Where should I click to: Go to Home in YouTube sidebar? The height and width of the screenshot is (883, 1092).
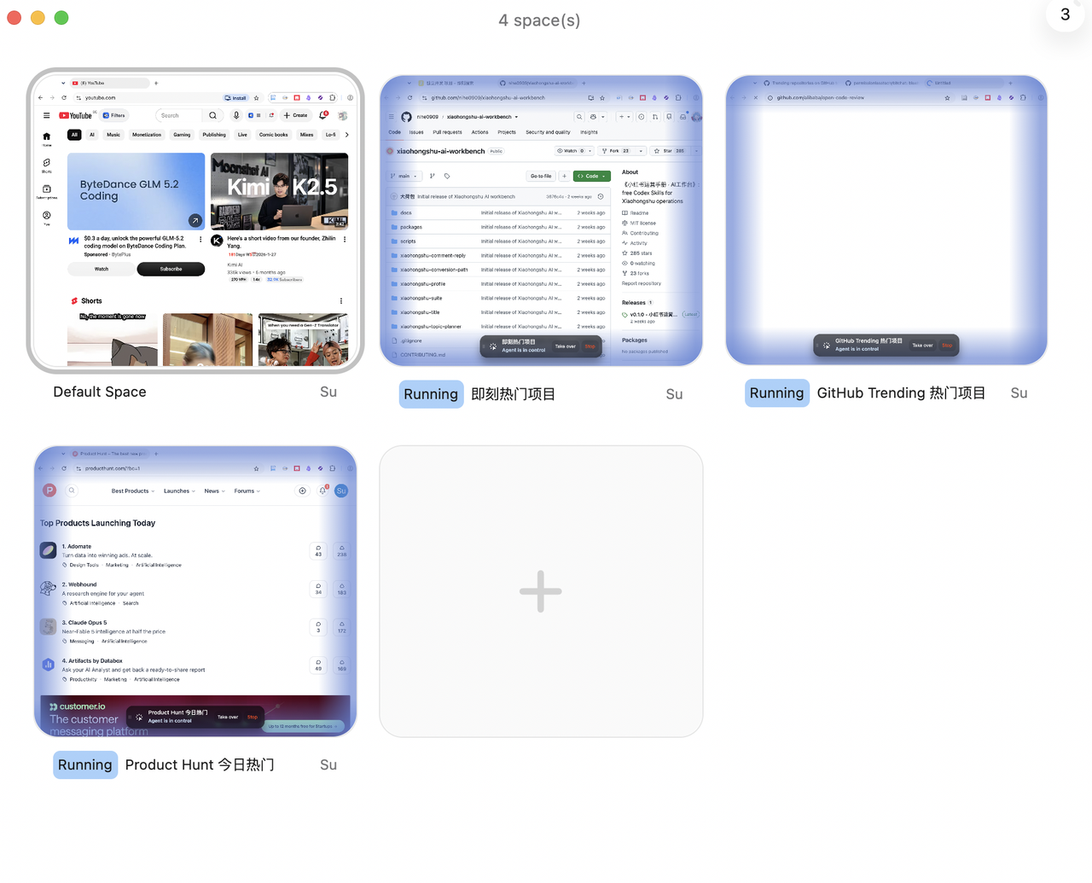pos(46,138)
